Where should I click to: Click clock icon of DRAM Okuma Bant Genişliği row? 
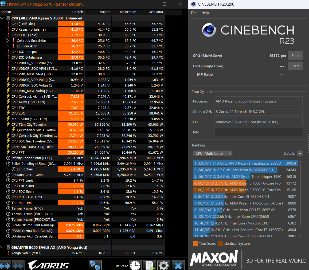(x=8, y=225)
